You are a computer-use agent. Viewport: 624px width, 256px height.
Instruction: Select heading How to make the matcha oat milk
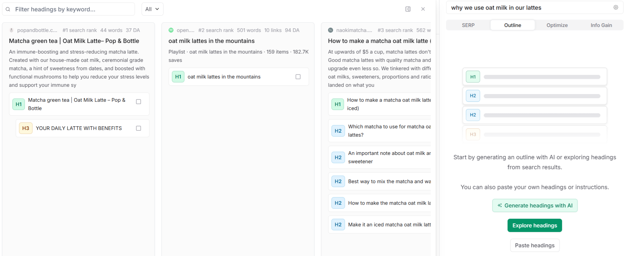tap(380, 203)
